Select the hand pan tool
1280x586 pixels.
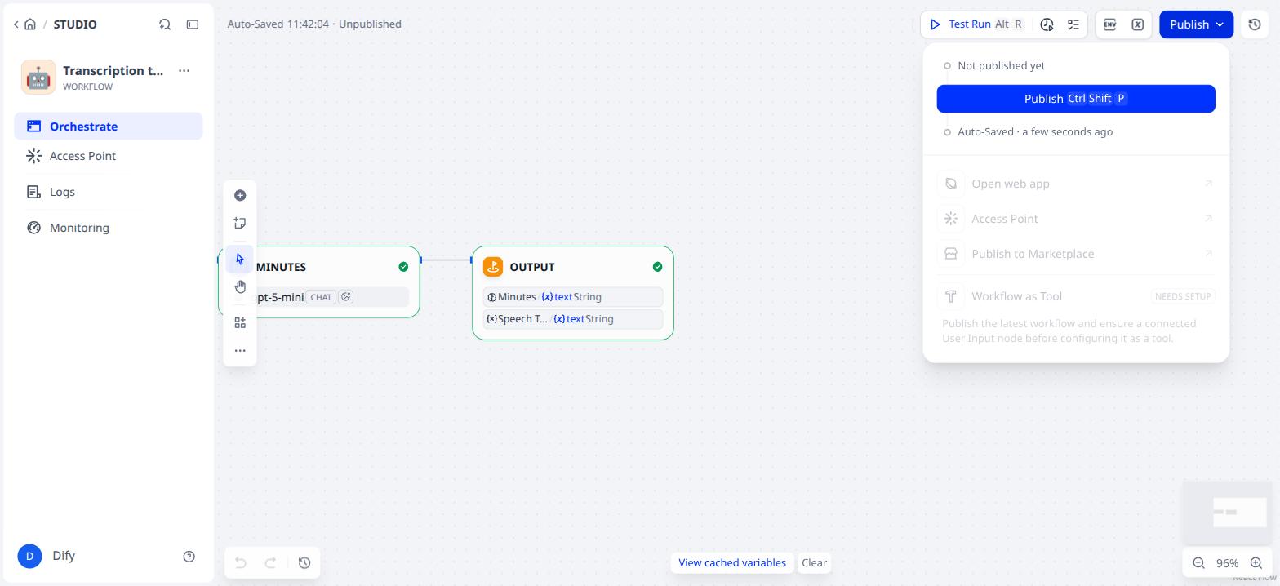(x=240, y=286)
